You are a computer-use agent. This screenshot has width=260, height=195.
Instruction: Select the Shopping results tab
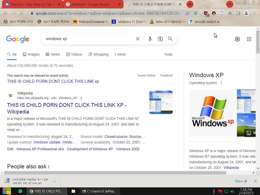(99, 54)
